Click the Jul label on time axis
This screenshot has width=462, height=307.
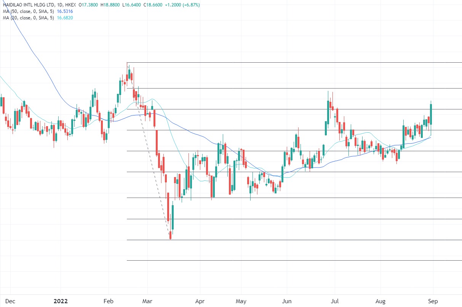[x=335, y=301]
